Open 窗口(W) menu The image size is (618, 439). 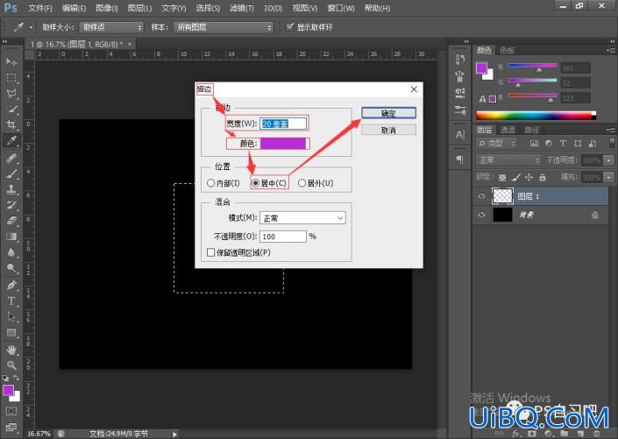tap(341, 8)
